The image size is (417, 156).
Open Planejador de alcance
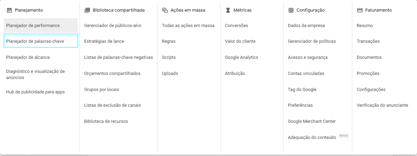(x=28, y=57)
